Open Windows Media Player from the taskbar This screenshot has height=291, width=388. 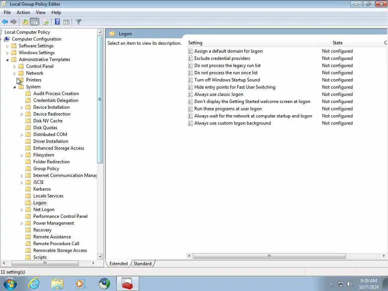tap(80, 284)
